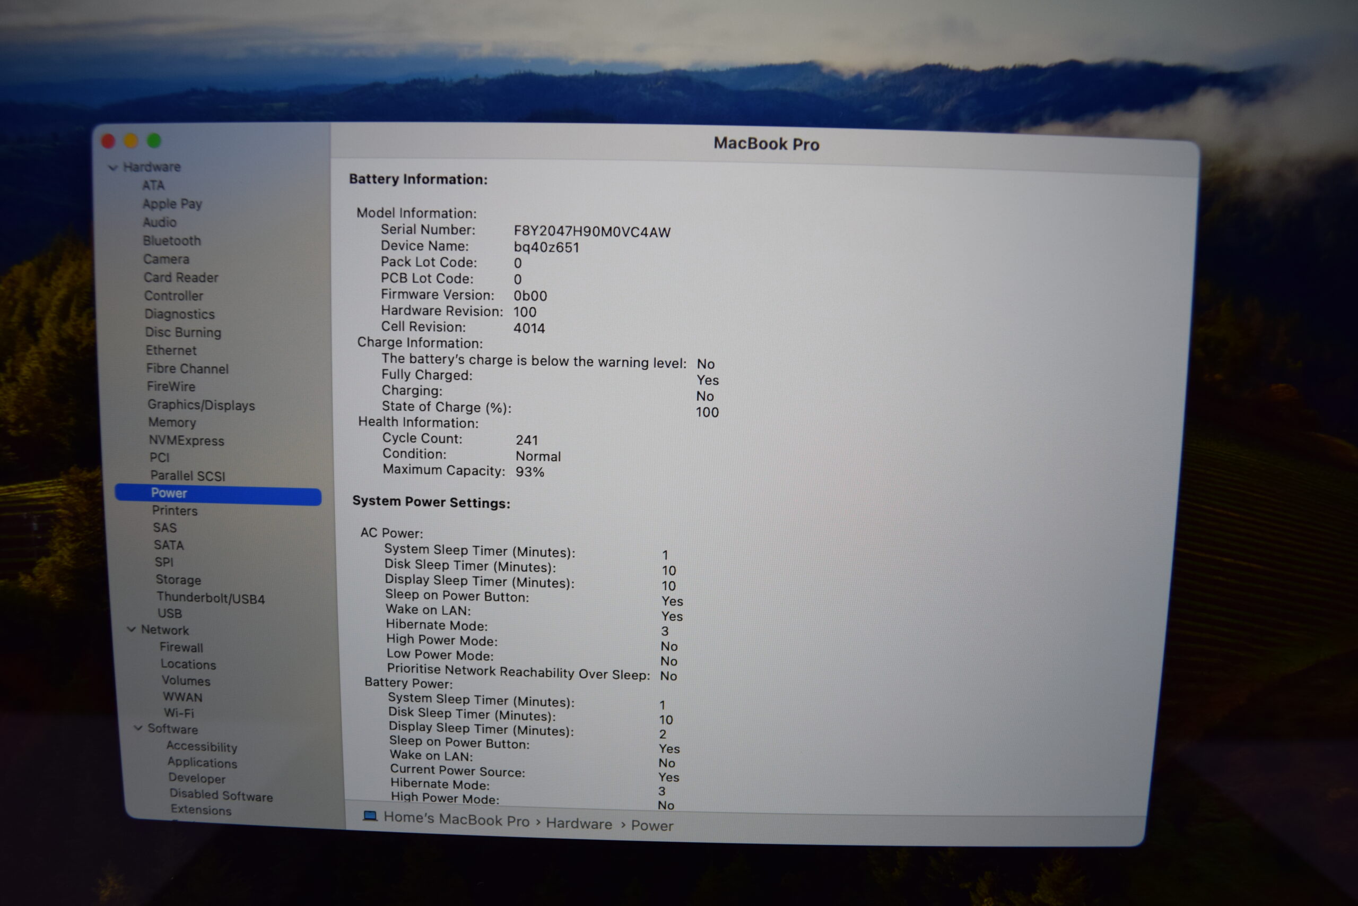Select Applications under Software
The image size is (1358, 906).
click(x=202, y=763)
